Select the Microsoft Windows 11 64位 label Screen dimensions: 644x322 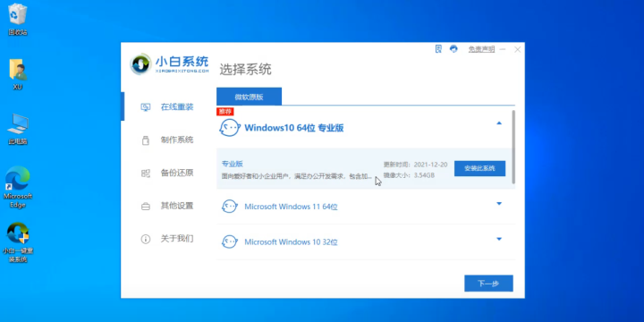(x=292, y=207)
